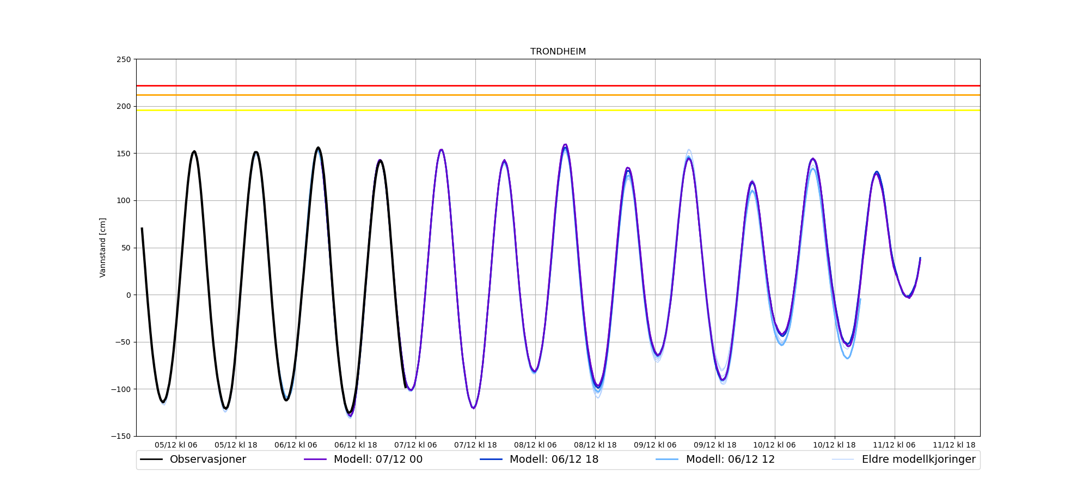Image resolution: width=1089 pixels, height=490 pixels.
Task: Click the TRONDHEIM chart title
Action: click(558, 52)
